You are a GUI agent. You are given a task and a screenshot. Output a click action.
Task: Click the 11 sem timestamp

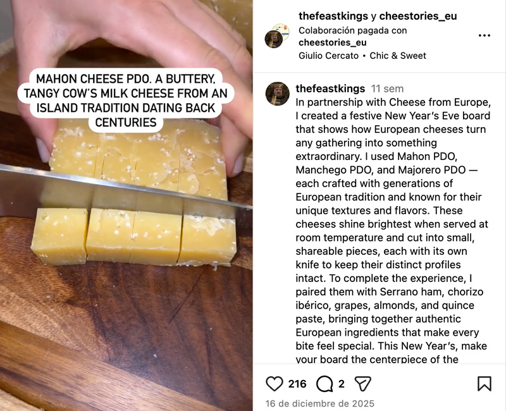click(387, 89)
